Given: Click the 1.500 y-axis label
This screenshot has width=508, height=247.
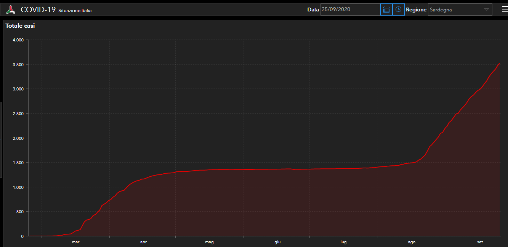Looking at the screenshot, I should pyautogui.click(x=18, y=163).
